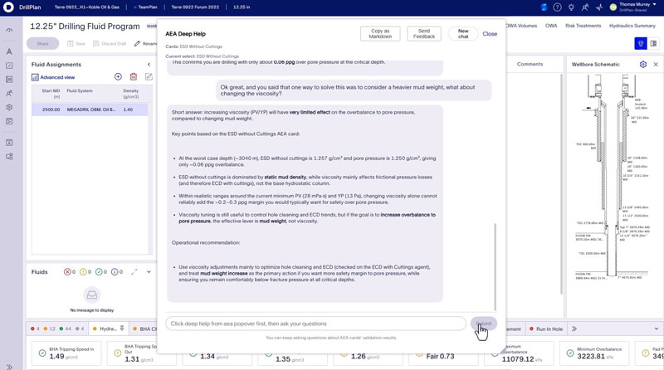
Task: Collapse the validation cards panel chevron
Action: point(657,329)
